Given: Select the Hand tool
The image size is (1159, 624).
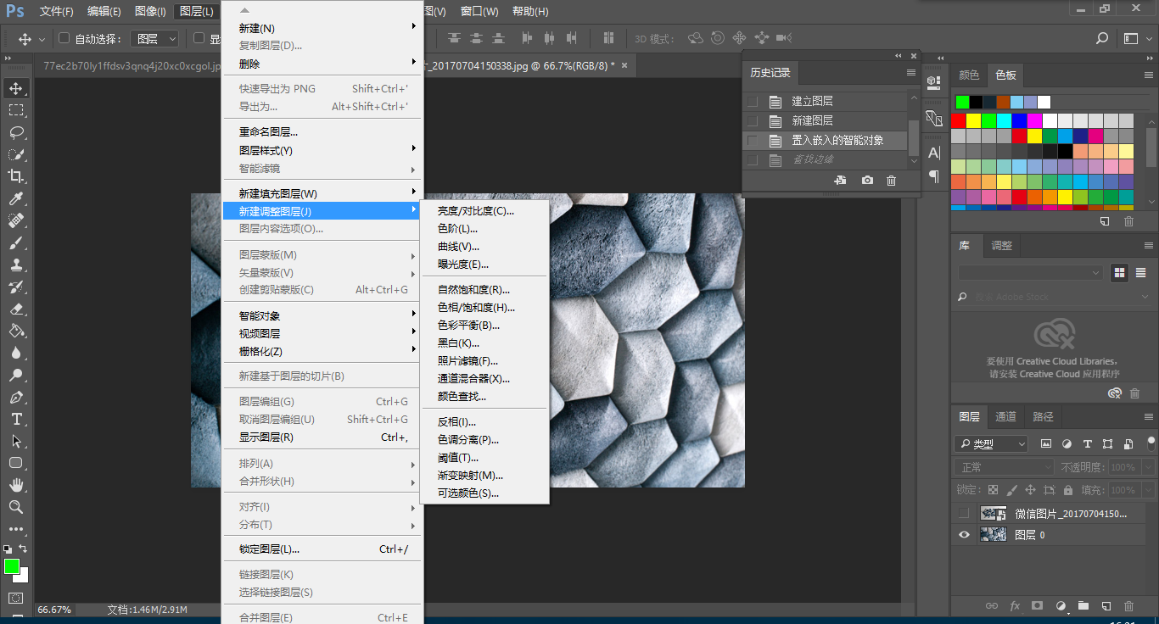Looking at the screenshot, I should [x=16, y=485].
